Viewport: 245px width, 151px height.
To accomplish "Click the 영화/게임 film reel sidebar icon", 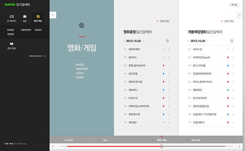I will tap(38, 17).
